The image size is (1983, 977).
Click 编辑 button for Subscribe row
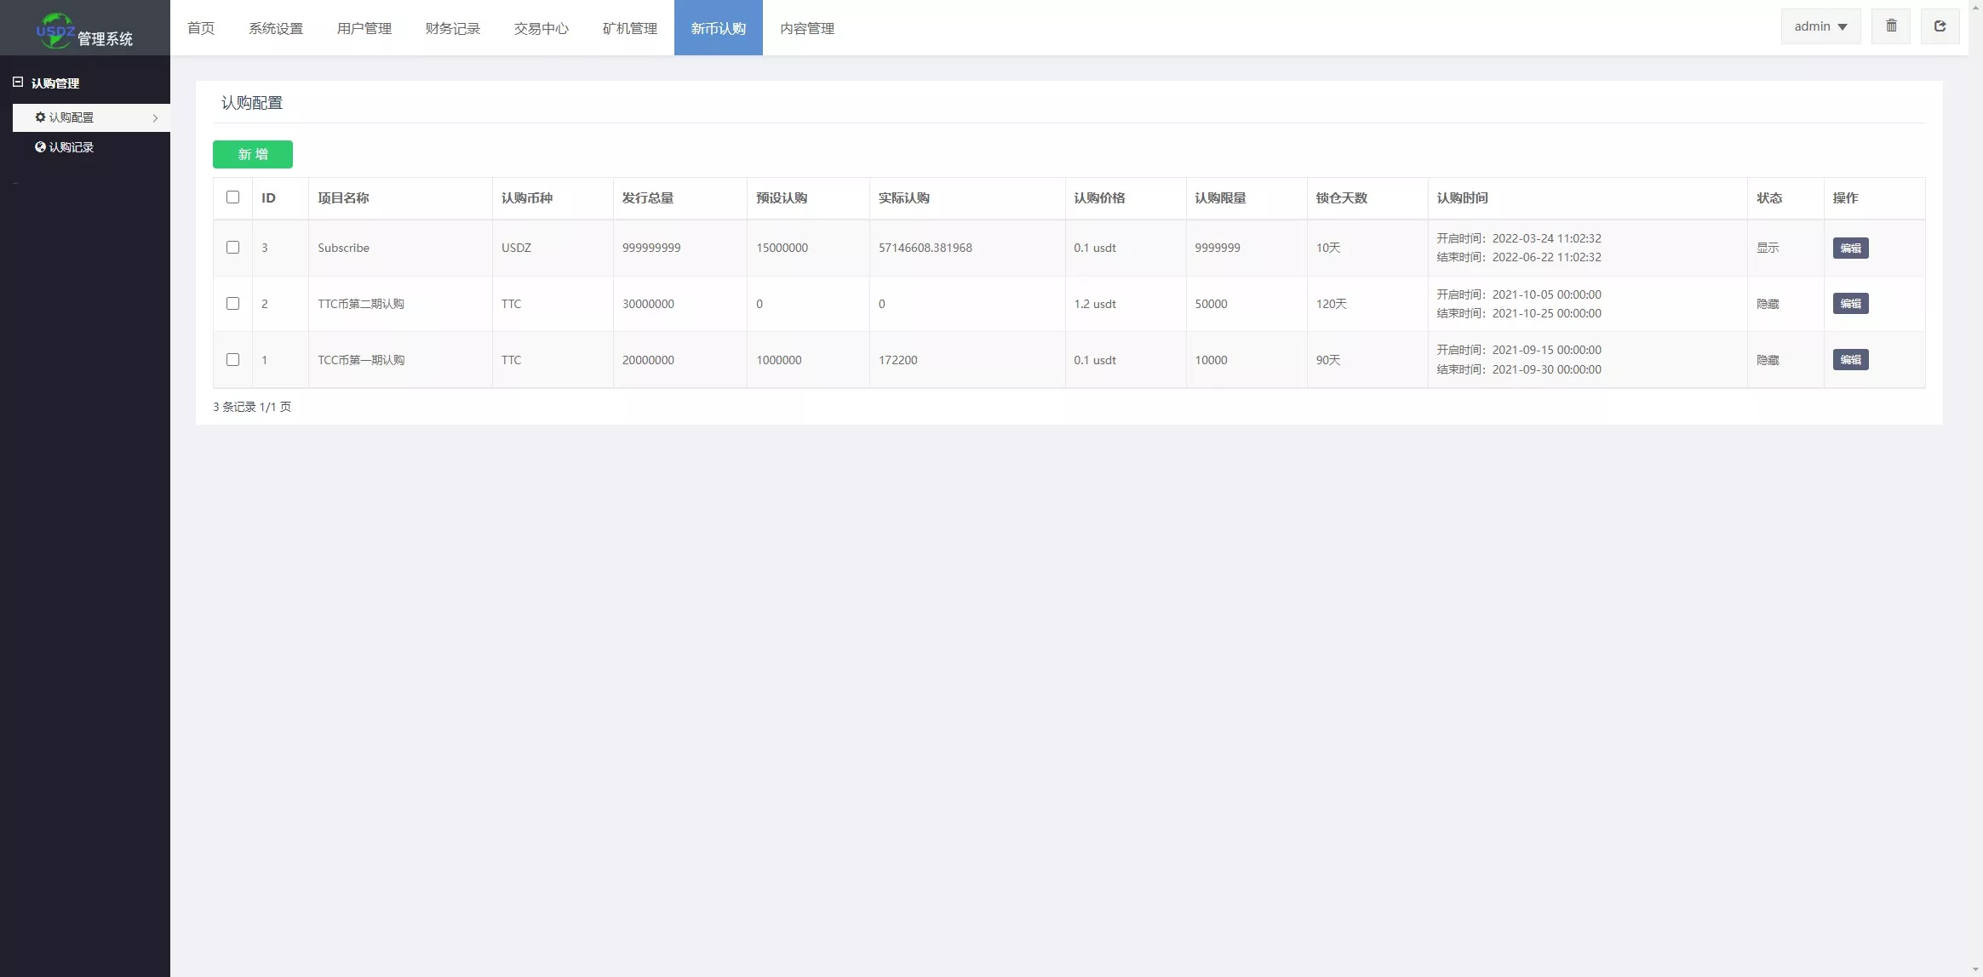pos(1850,248)
